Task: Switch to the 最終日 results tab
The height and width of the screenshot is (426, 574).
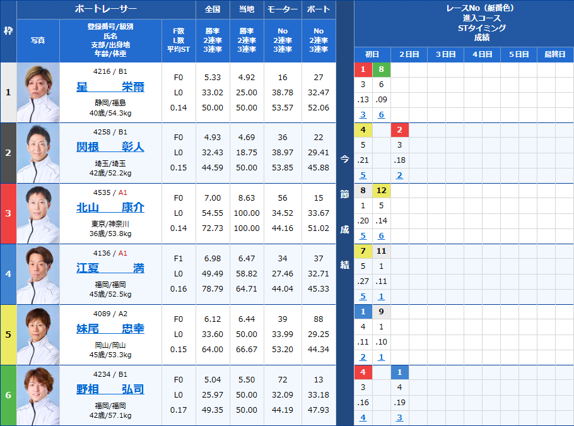Action: 554,54
